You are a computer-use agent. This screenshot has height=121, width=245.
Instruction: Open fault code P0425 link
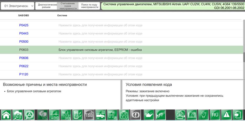tap(24, 25)
